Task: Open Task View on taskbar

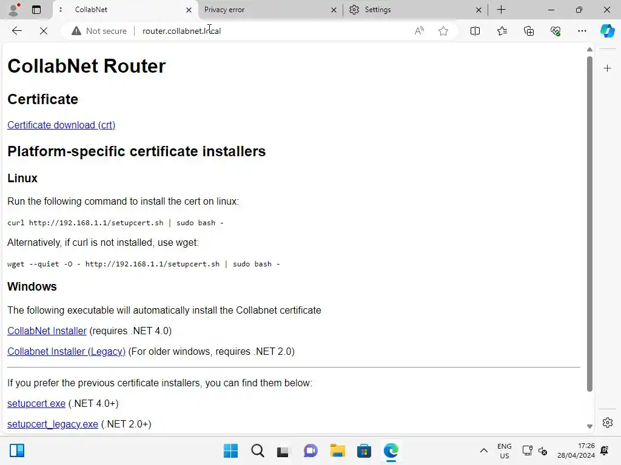Action: click(x=284, y=450)
